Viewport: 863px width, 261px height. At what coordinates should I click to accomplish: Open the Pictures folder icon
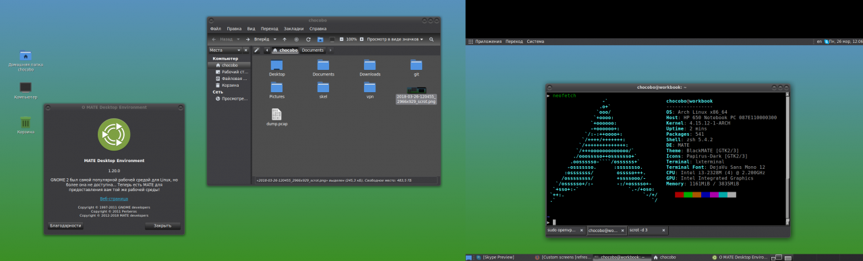click(x=276, y=87)
